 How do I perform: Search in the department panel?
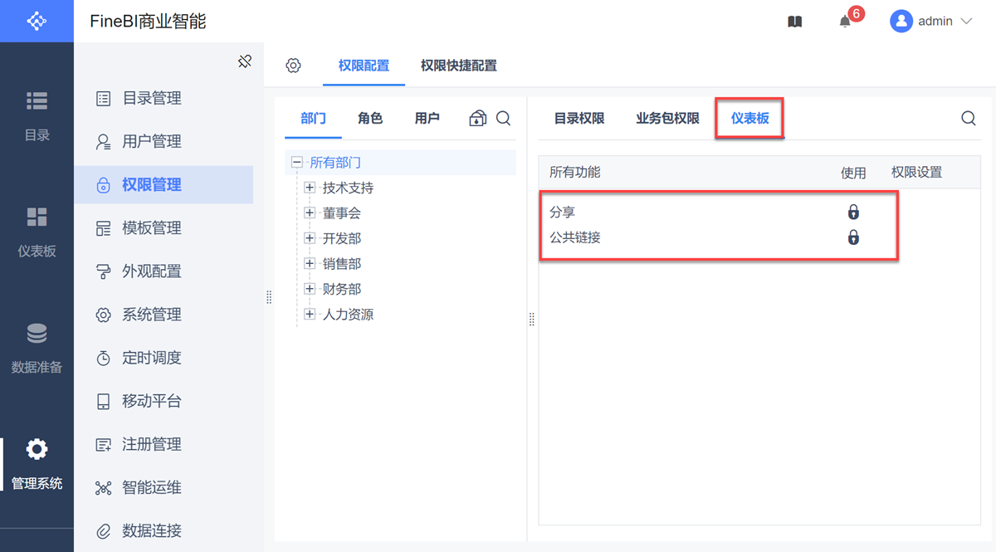[x=503, y=119]
